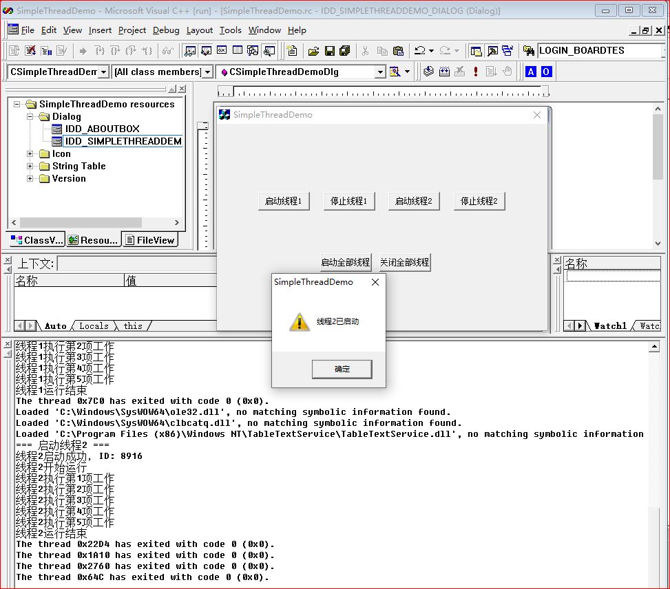Click the WizardBar actions wand icon
Viewport: 670px width, 589px height.
(x=395, y=72)
